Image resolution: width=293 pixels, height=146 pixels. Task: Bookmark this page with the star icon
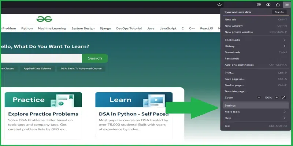tap(219, 5)
